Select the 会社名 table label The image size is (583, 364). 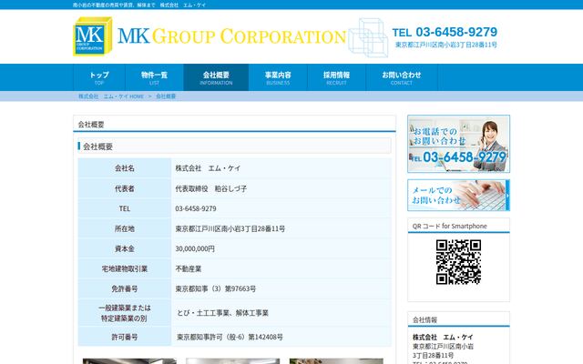[x=125, y=168]
